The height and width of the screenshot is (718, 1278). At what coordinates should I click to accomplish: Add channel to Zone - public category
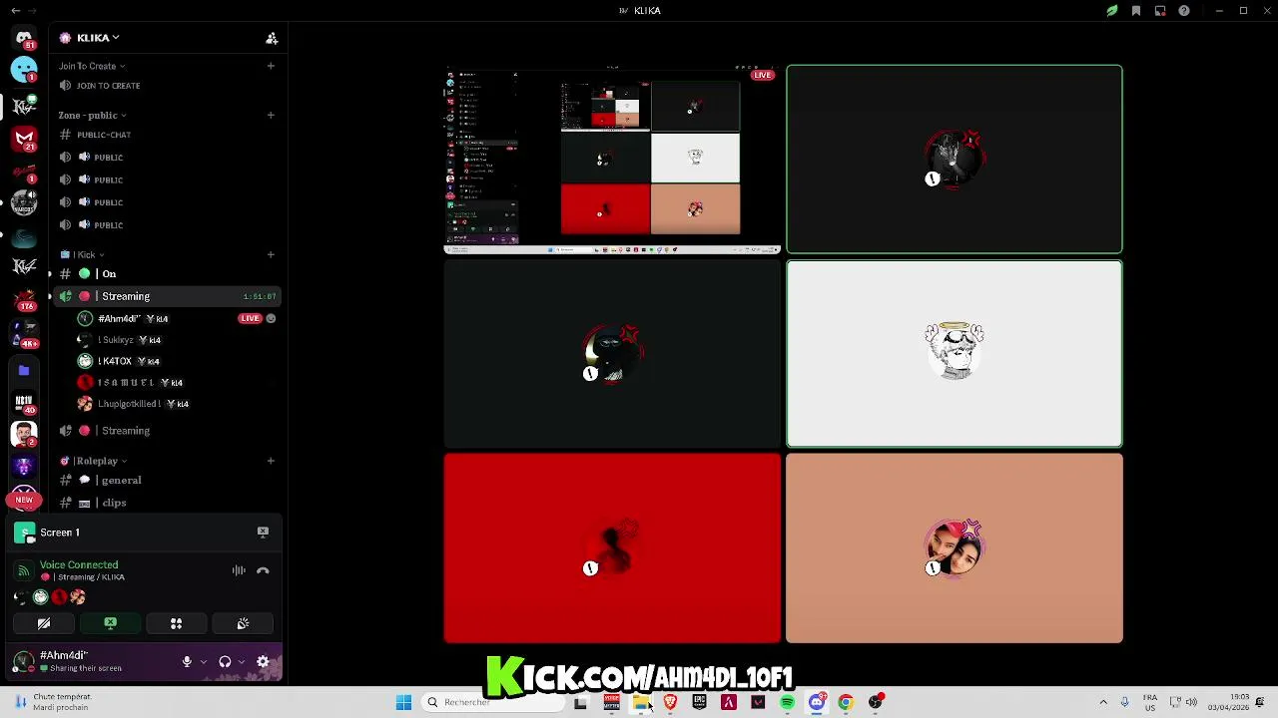[271, 115]
